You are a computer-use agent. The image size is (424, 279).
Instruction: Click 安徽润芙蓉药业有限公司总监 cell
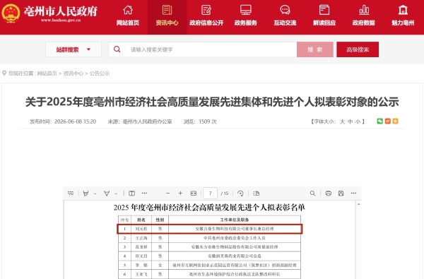[x=235, y=256]
